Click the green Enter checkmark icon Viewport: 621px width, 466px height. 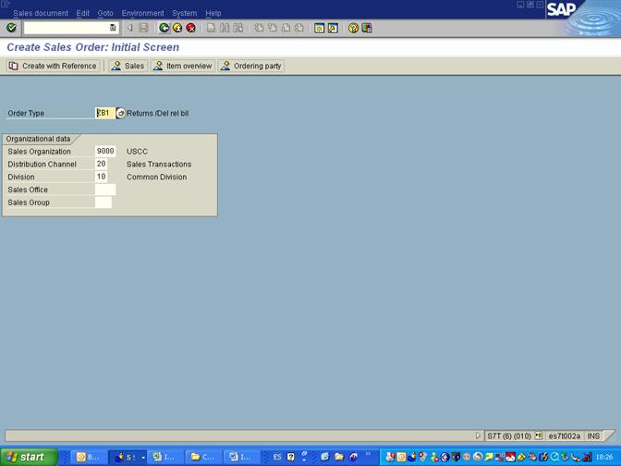pyautogui.click(x=11, y=28)
